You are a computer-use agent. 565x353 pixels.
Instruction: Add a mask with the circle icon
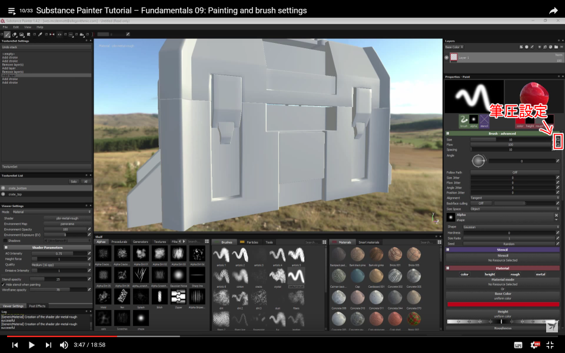[526, 47]
